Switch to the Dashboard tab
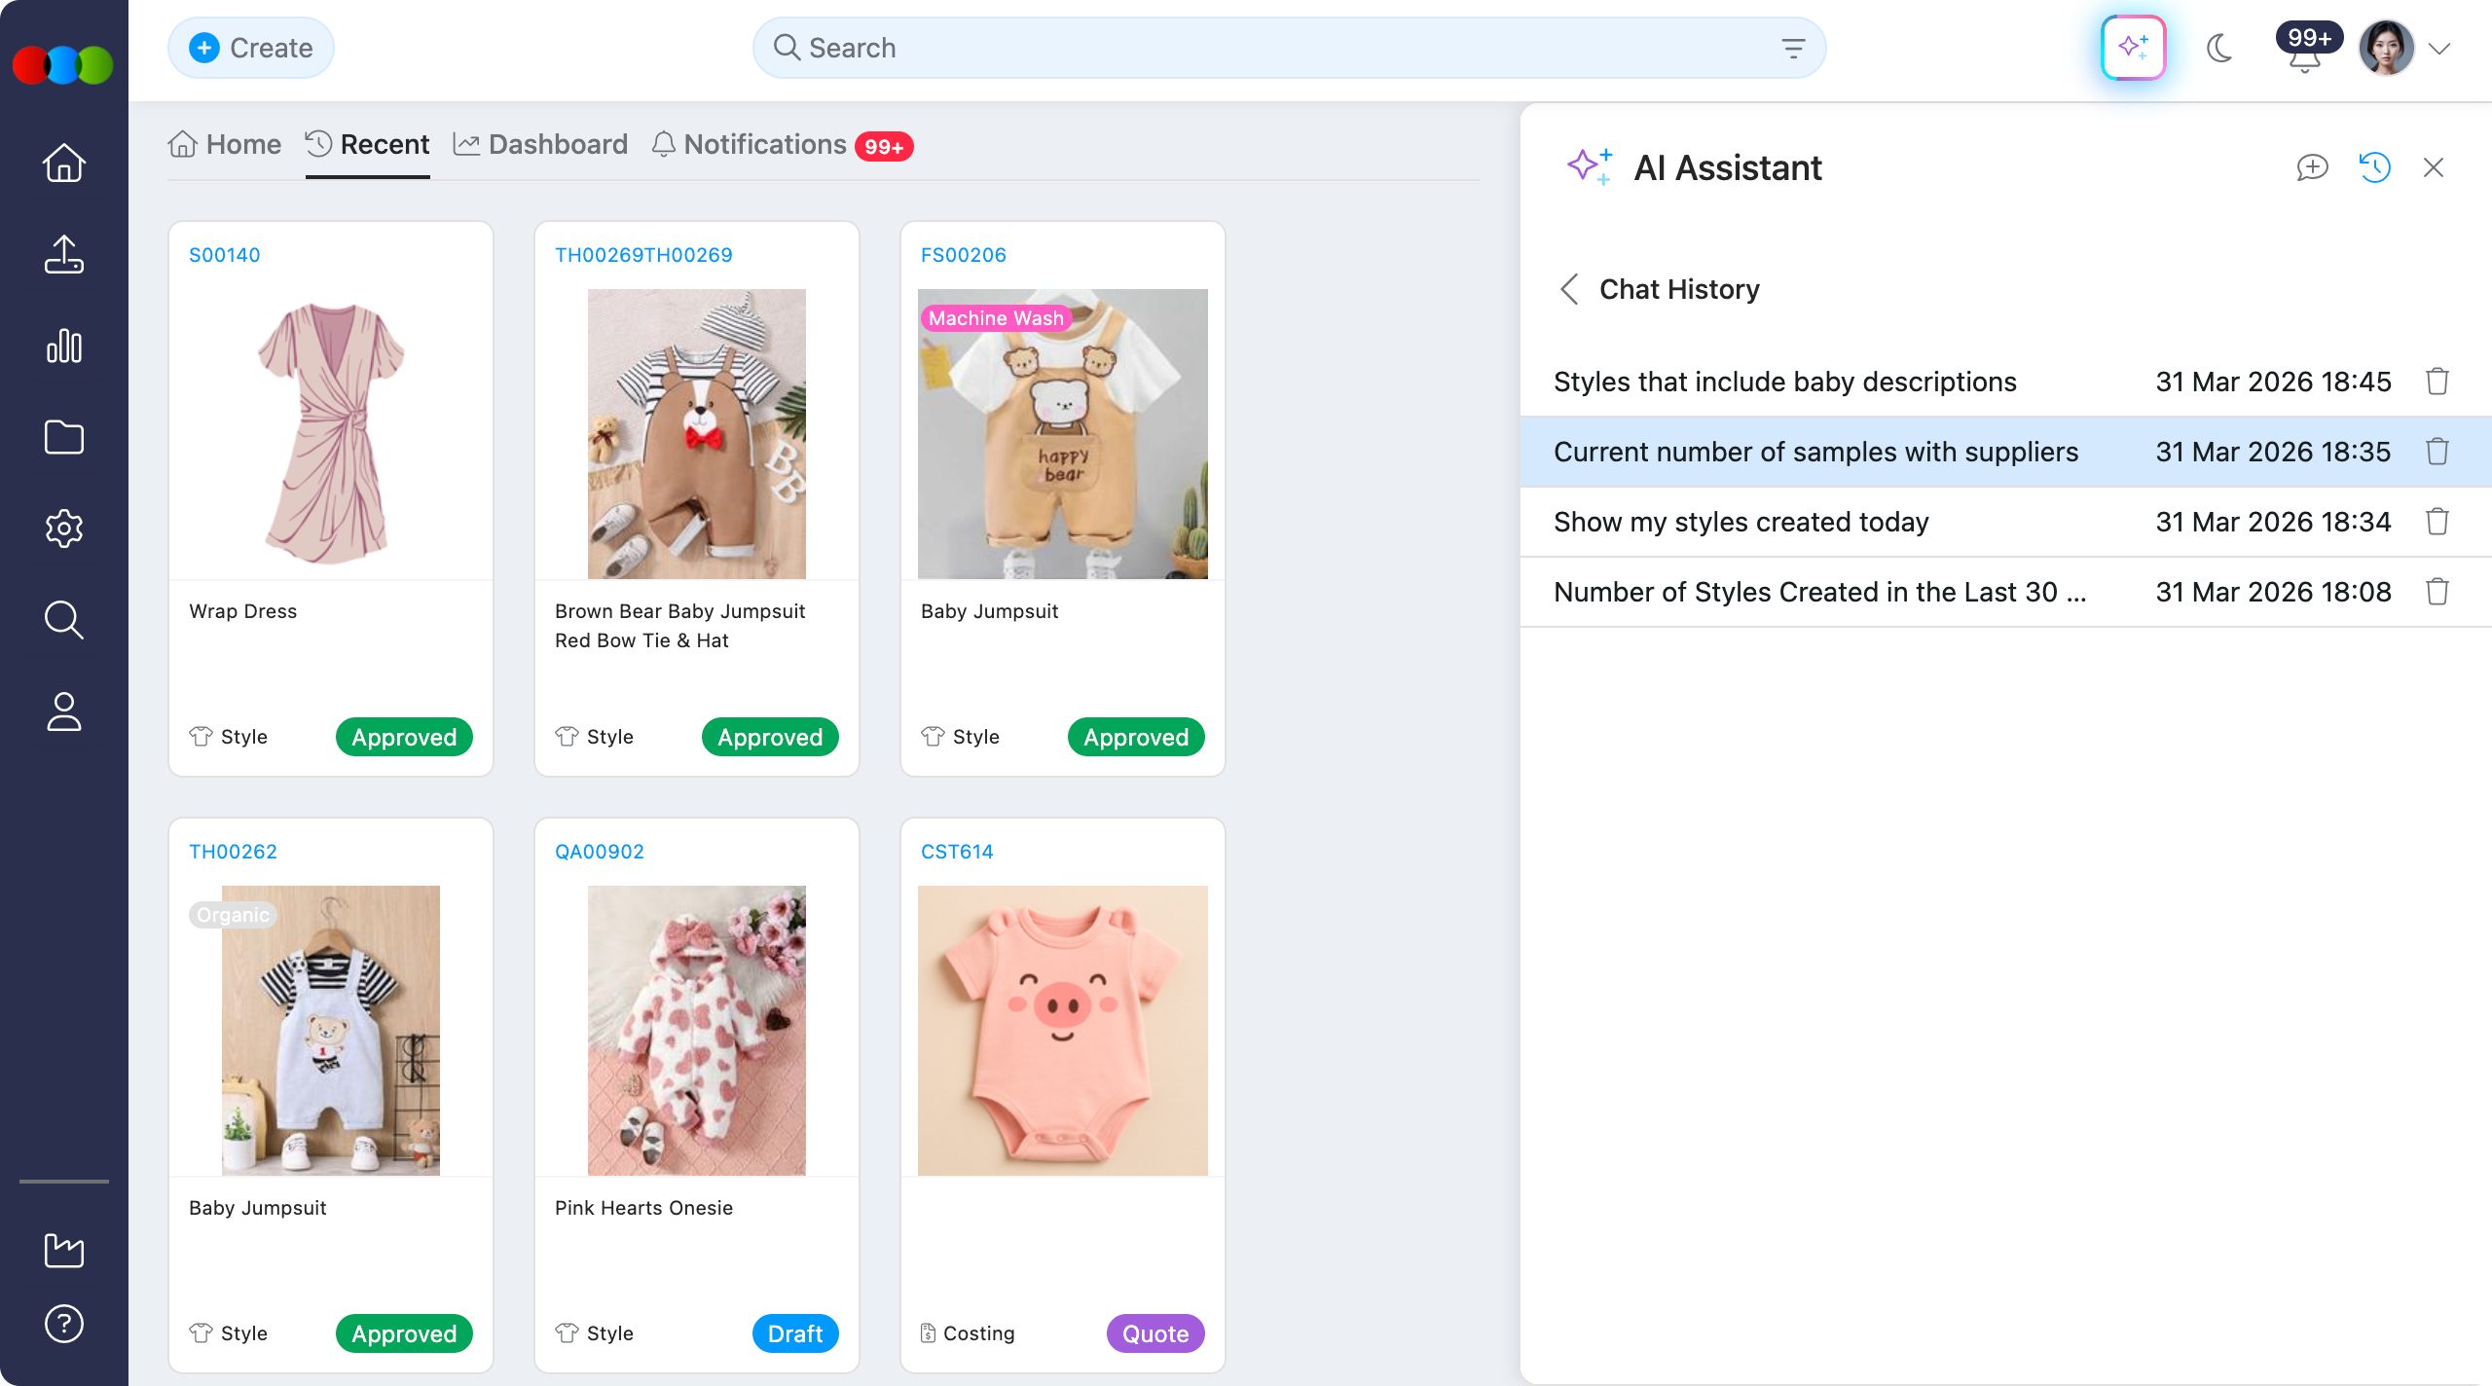This screenshot has width=2492, height=1386. pyautogui.click(x=541, y=144)
